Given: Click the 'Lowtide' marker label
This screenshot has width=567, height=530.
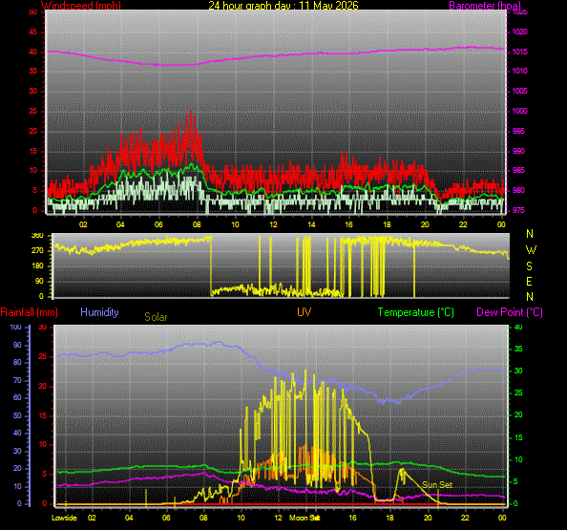Looking at the screenshot, I should click(64, 518).
